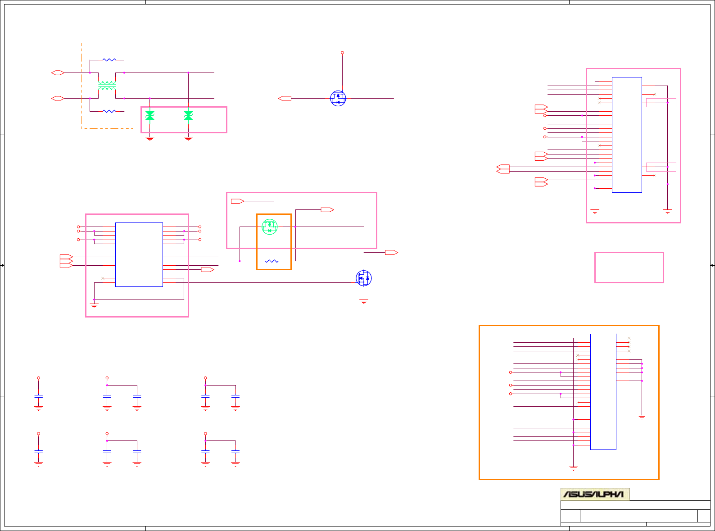Select the ground symbol below the left IC
The height and width of the screenshot is (531, 715).
coord(94,305)
